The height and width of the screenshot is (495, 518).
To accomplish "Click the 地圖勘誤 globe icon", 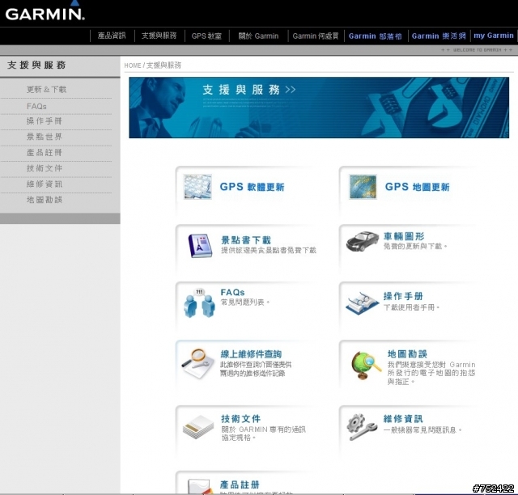I will 366,366.
